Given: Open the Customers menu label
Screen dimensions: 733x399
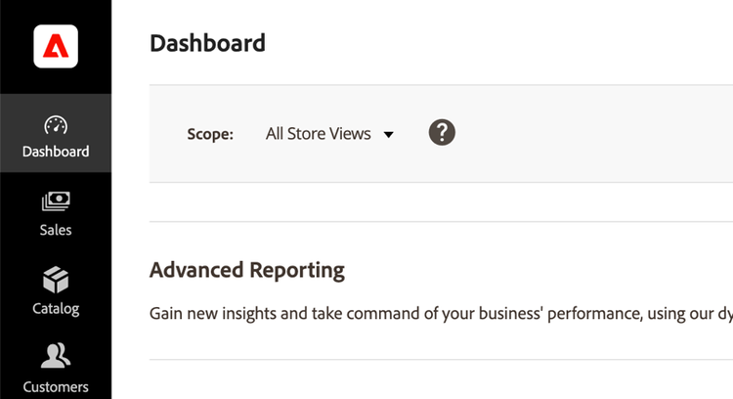Looking at the screenshot, I should [x=56, y=386].
